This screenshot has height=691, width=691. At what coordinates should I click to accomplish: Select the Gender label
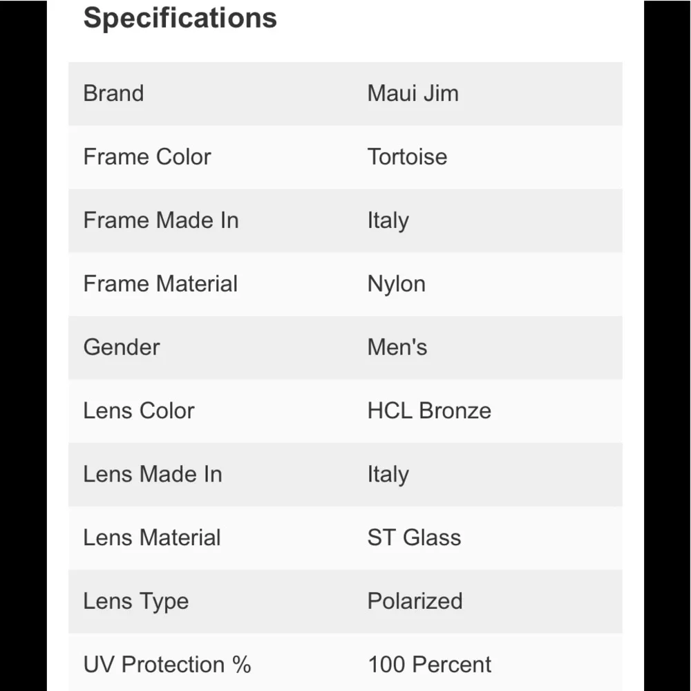click(122, 348)
